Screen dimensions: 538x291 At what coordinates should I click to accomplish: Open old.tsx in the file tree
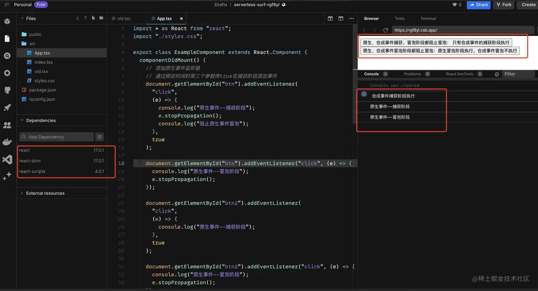(x=62, y=72)
